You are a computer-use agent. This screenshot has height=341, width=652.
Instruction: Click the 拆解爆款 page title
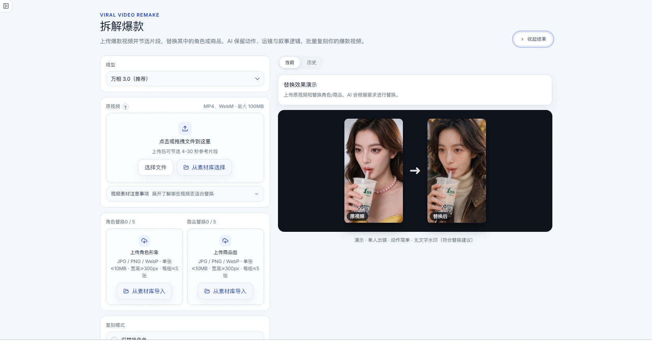point(122,27)
